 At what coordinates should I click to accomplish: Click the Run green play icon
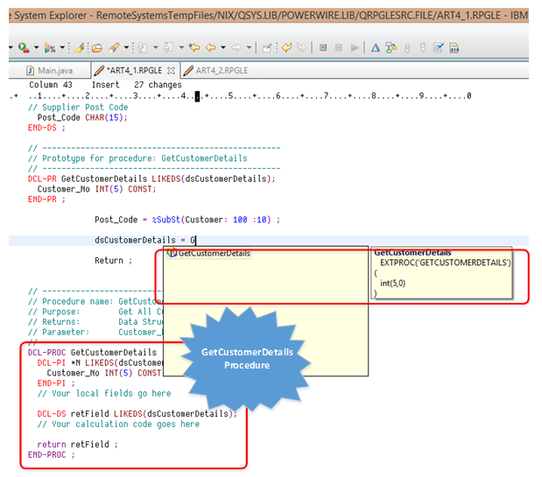point(21,47)
